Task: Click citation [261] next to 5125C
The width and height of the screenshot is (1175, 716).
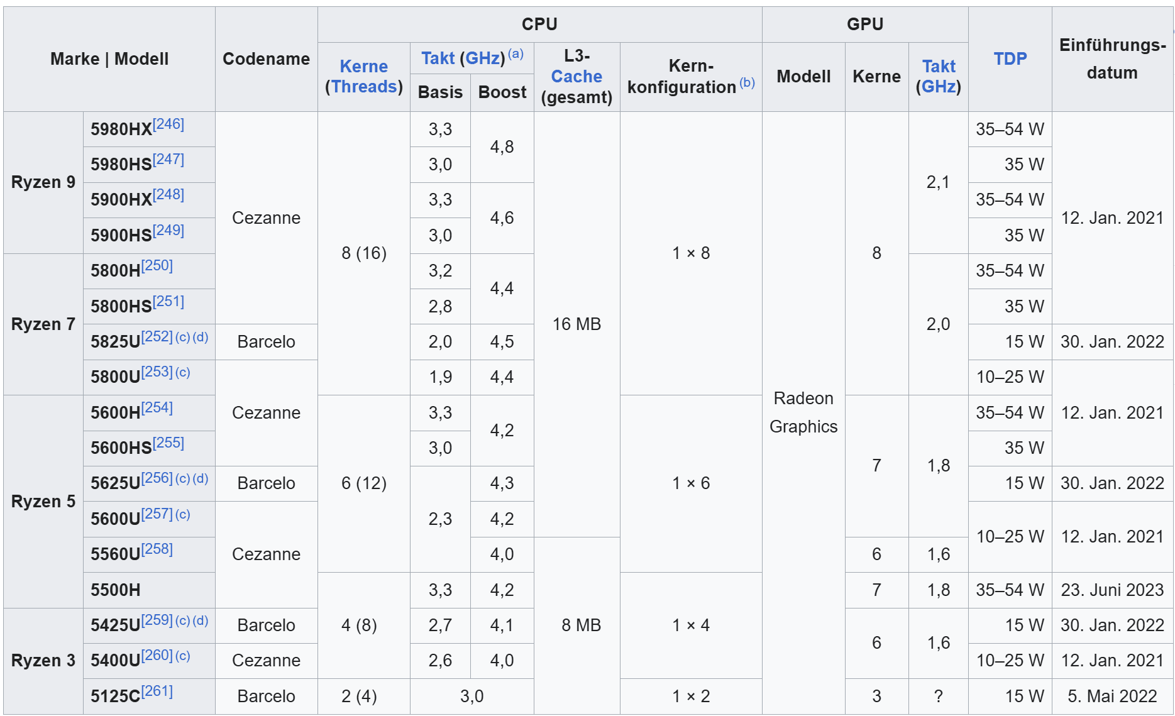Action: pyautogui.click(x=157, y=691)
